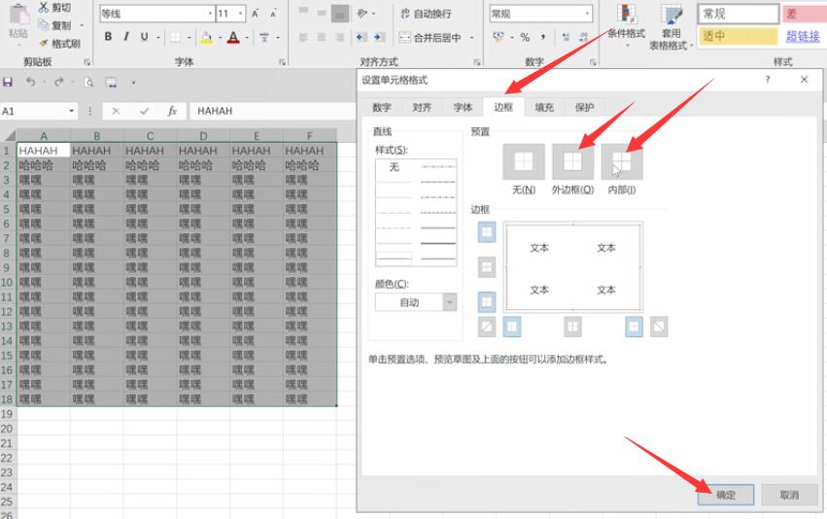The width and height of the screenshot is (827, 519).
Task: Switch to the 字体 (Font) tab
Action: pyautogui.click(x=463, y=108)
